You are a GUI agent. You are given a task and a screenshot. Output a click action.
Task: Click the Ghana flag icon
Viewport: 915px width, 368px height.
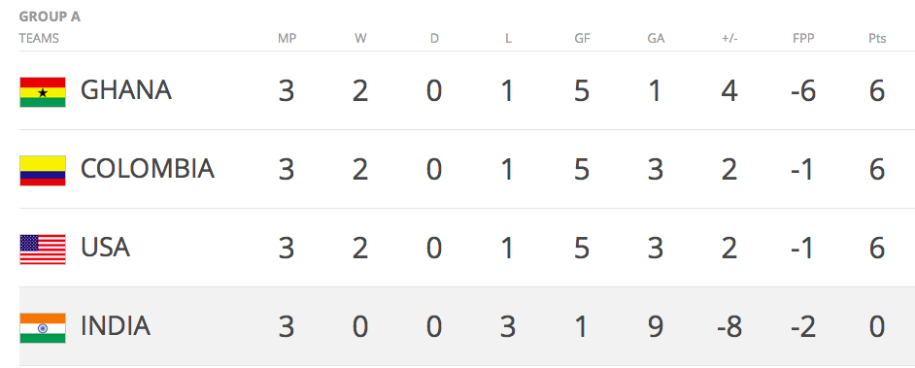click(43, 92)
